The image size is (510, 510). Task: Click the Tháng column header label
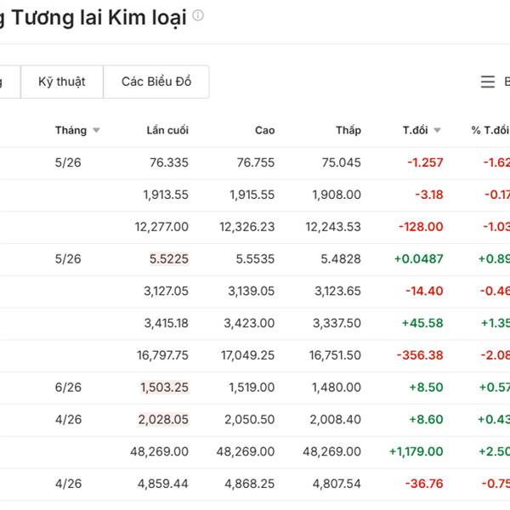(x=71, y=130)
